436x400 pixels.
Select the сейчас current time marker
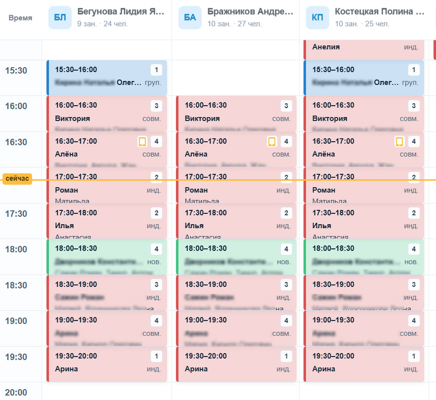pyautogui.click(x=17, y=179)
